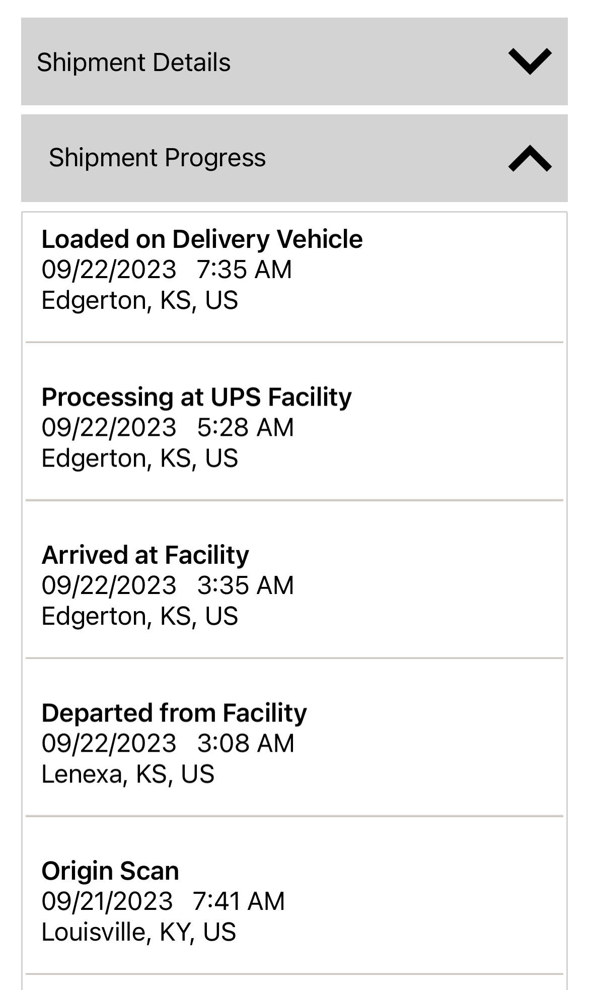Click the Edgerton location under Arrived at Facility
The height and width of the screenshot is (990, 589).
[139, 616]
